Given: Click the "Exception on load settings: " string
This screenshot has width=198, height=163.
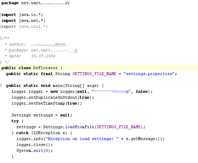Looking at the screenshot, I should [x=82, y=139].
